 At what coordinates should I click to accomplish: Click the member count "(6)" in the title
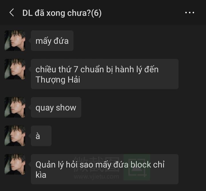96,13
